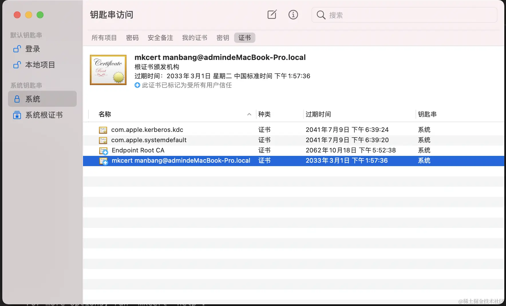Open the 安全备注 tab

pos(160,38)
